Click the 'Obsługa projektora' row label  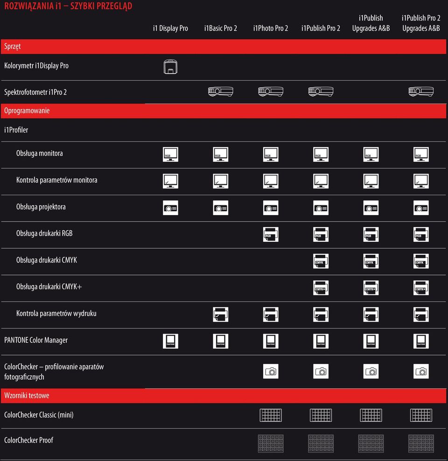pyautogui.click(x=41, y=207)
